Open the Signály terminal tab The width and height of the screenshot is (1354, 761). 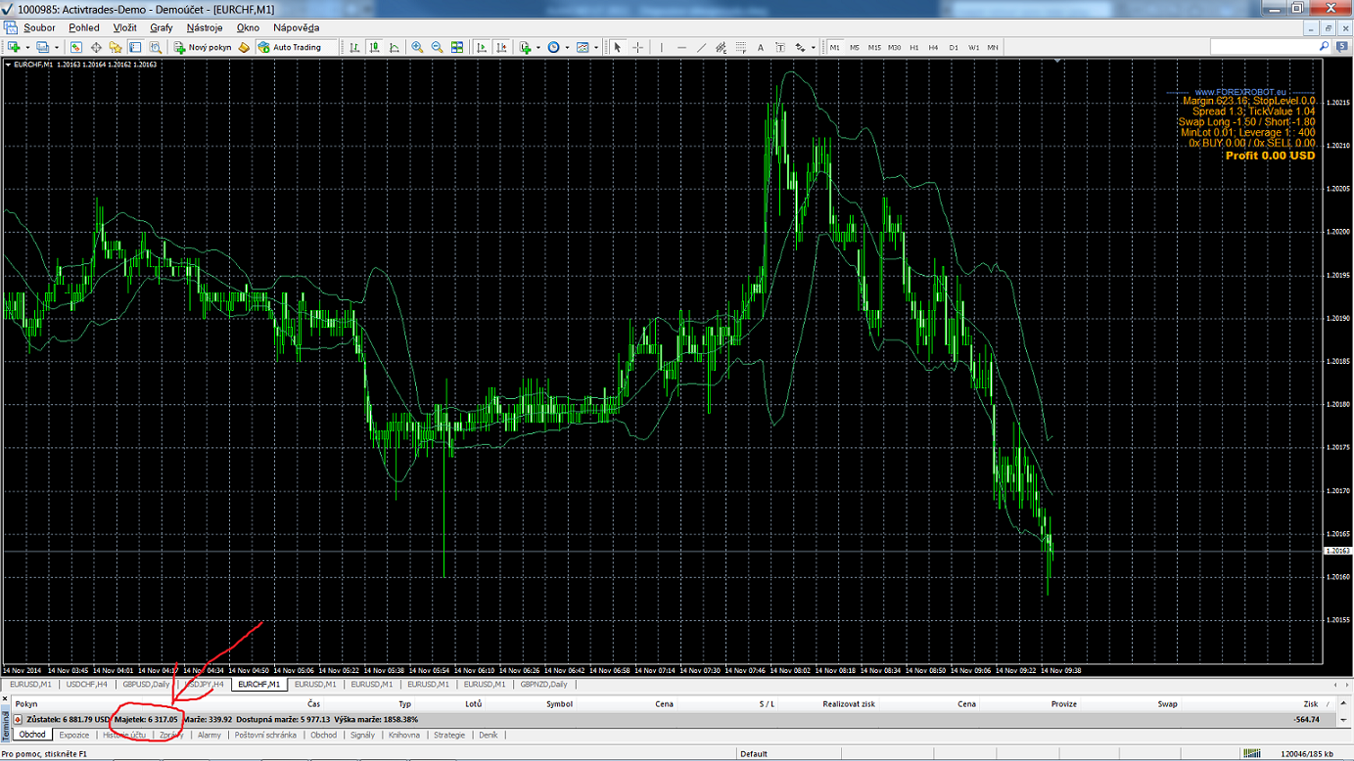pyautogui.click(x=362, y=735)
